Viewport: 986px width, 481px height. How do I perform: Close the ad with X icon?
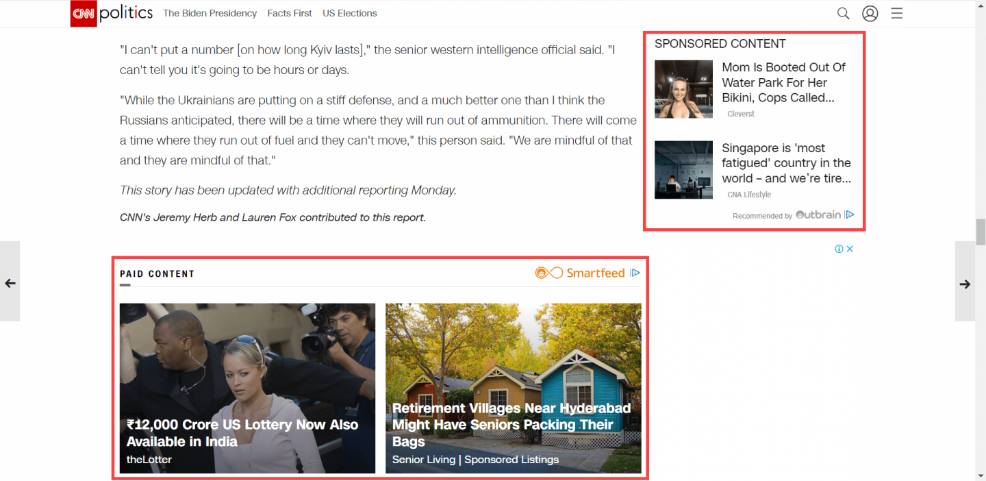pos(850,249)
